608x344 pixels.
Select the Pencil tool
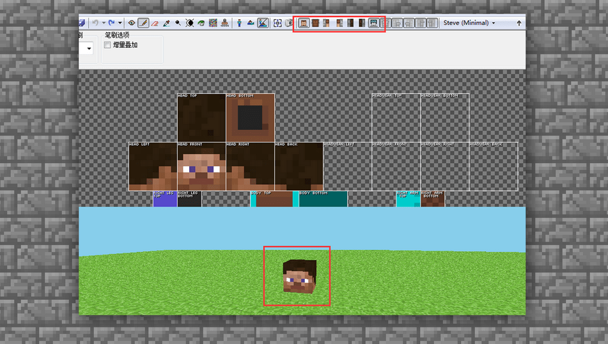pos(143,23)
